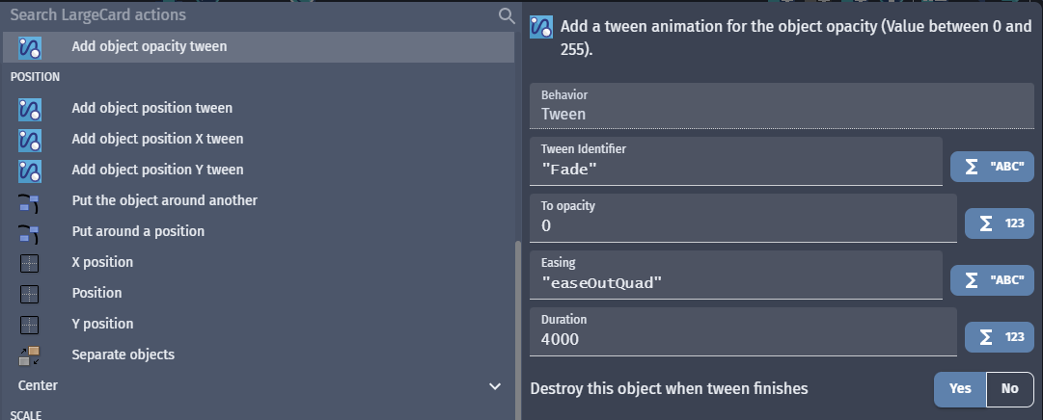
Task: Open string expression editor for Easing
Action: [x=992, y=280]
